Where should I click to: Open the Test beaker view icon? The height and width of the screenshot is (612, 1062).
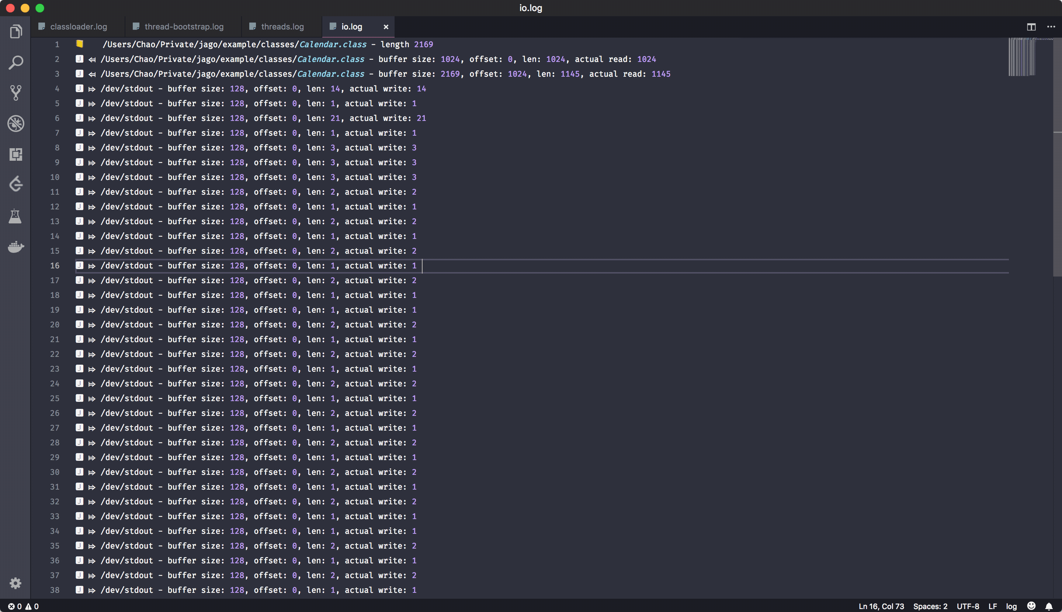(15, 216)
